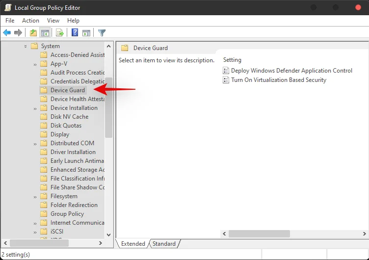Viewport: 369px width, 260px height.
Task: Click the Setting column header
Action: point(232,60)
